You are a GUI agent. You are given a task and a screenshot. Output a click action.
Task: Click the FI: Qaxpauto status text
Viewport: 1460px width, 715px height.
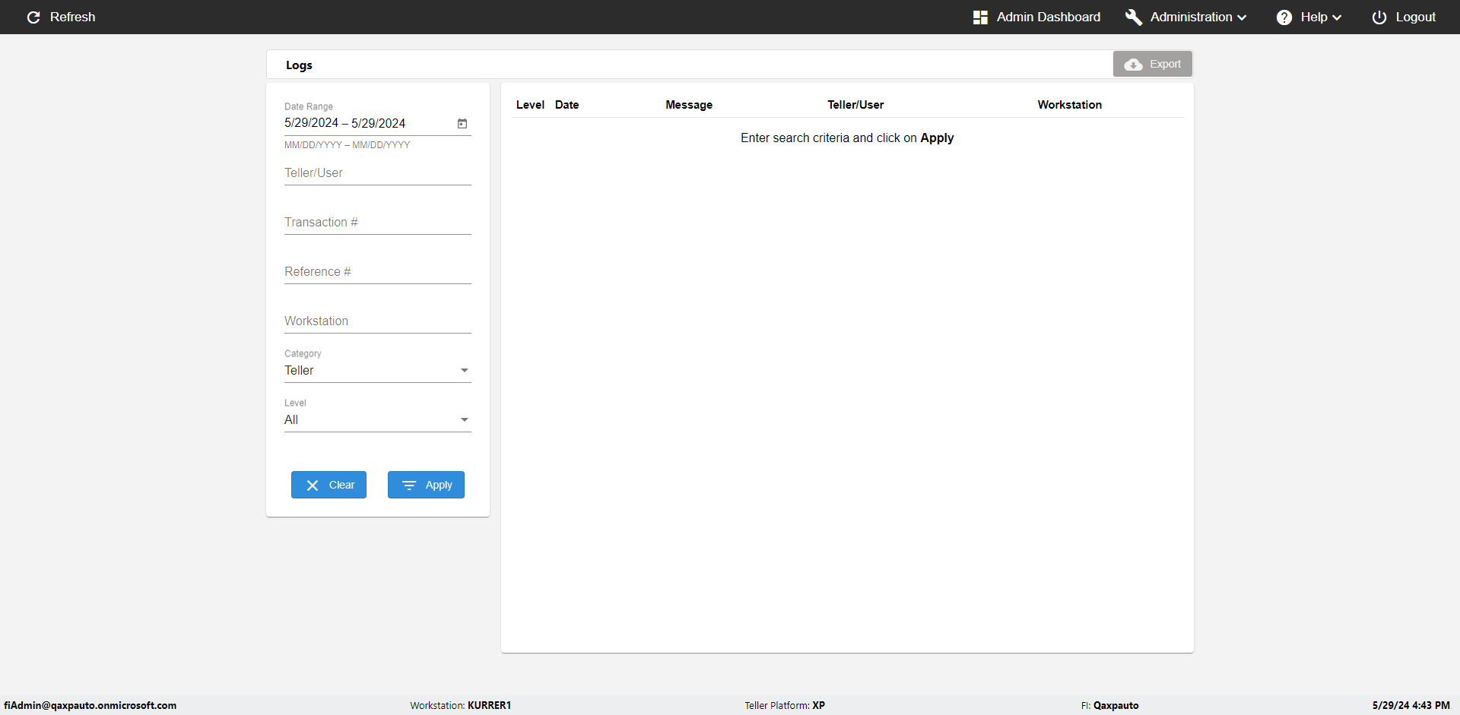(x=1110, y=705)
